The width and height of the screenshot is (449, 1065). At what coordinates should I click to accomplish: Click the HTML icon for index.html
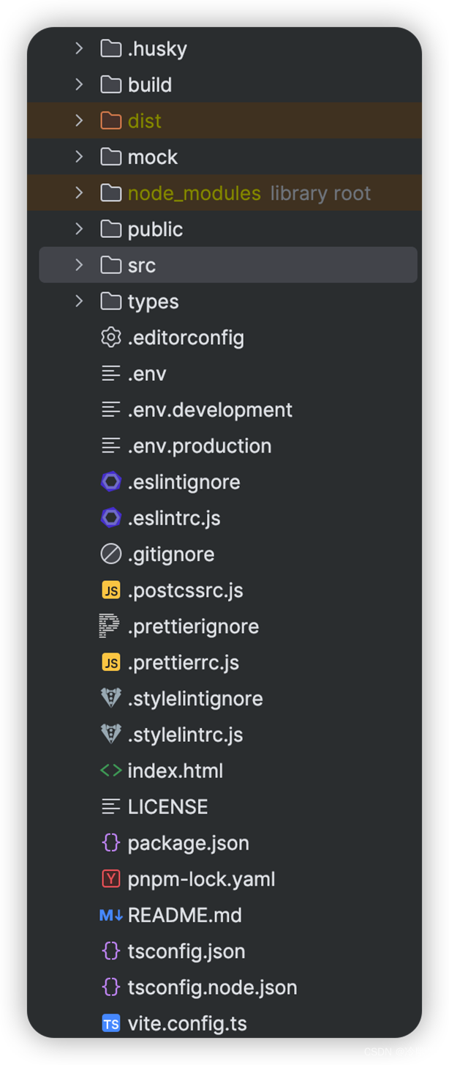tap(111, 771)
